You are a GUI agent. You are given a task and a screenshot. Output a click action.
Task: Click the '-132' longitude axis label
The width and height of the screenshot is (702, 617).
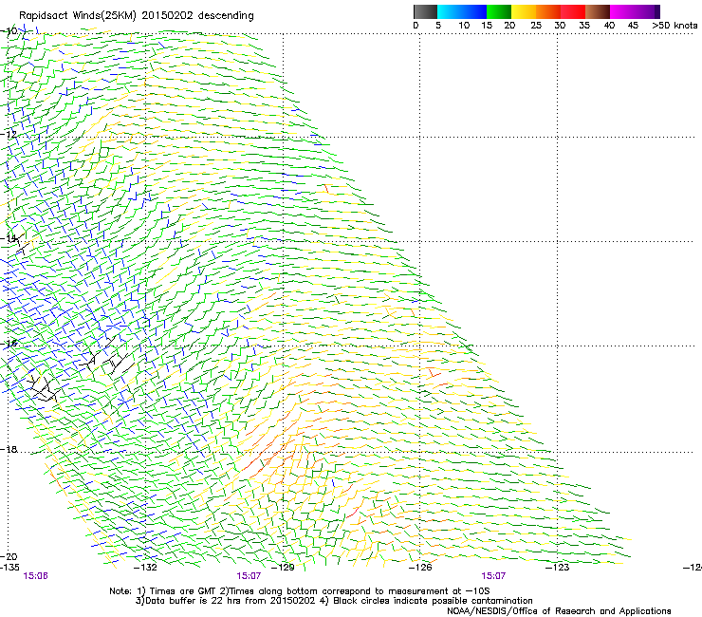[145, 568]
